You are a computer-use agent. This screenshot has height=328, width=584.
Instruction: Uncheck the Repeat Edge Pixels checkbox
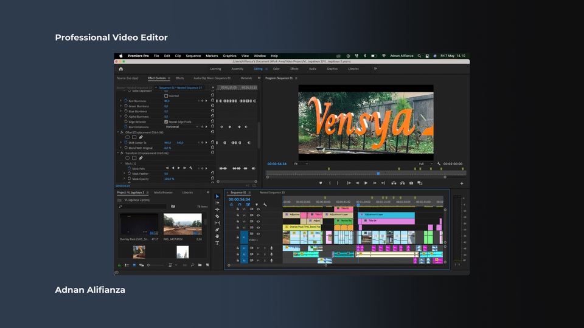click(x=166, y=121)
